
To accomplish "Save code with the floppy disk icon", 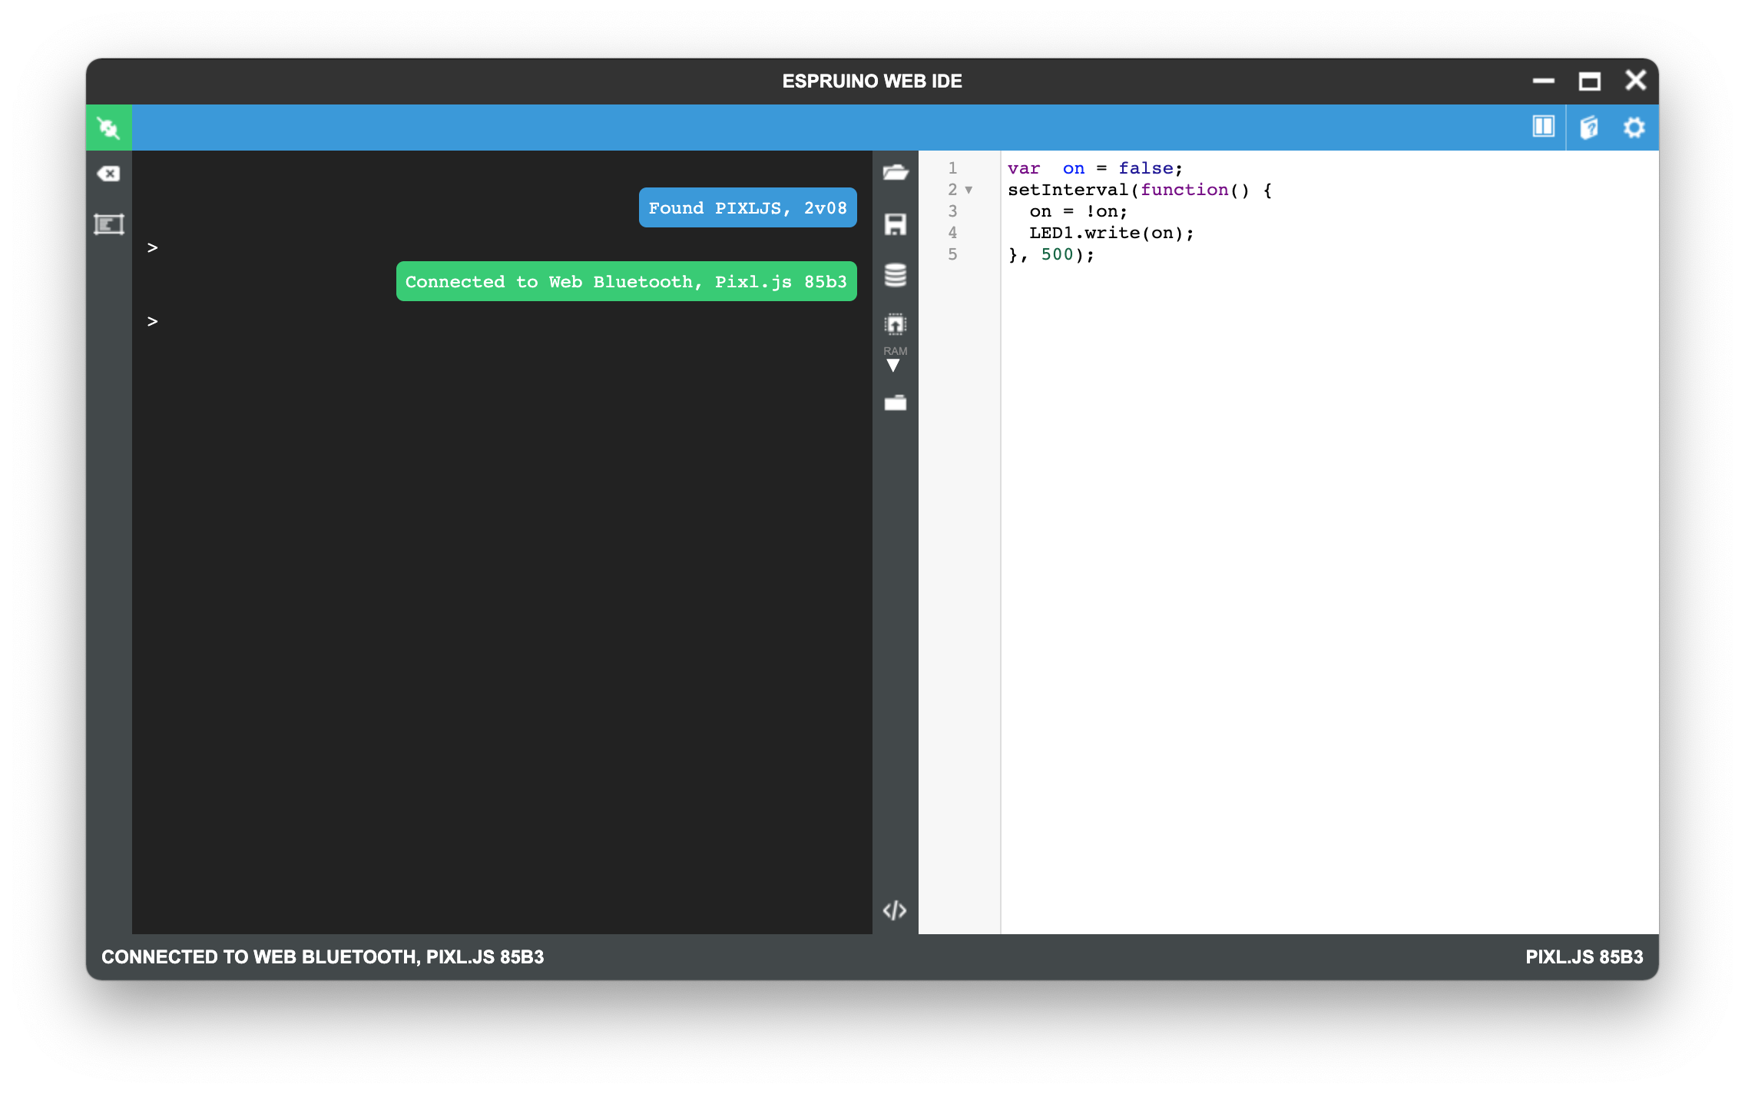I will click(x=896, y=224).
